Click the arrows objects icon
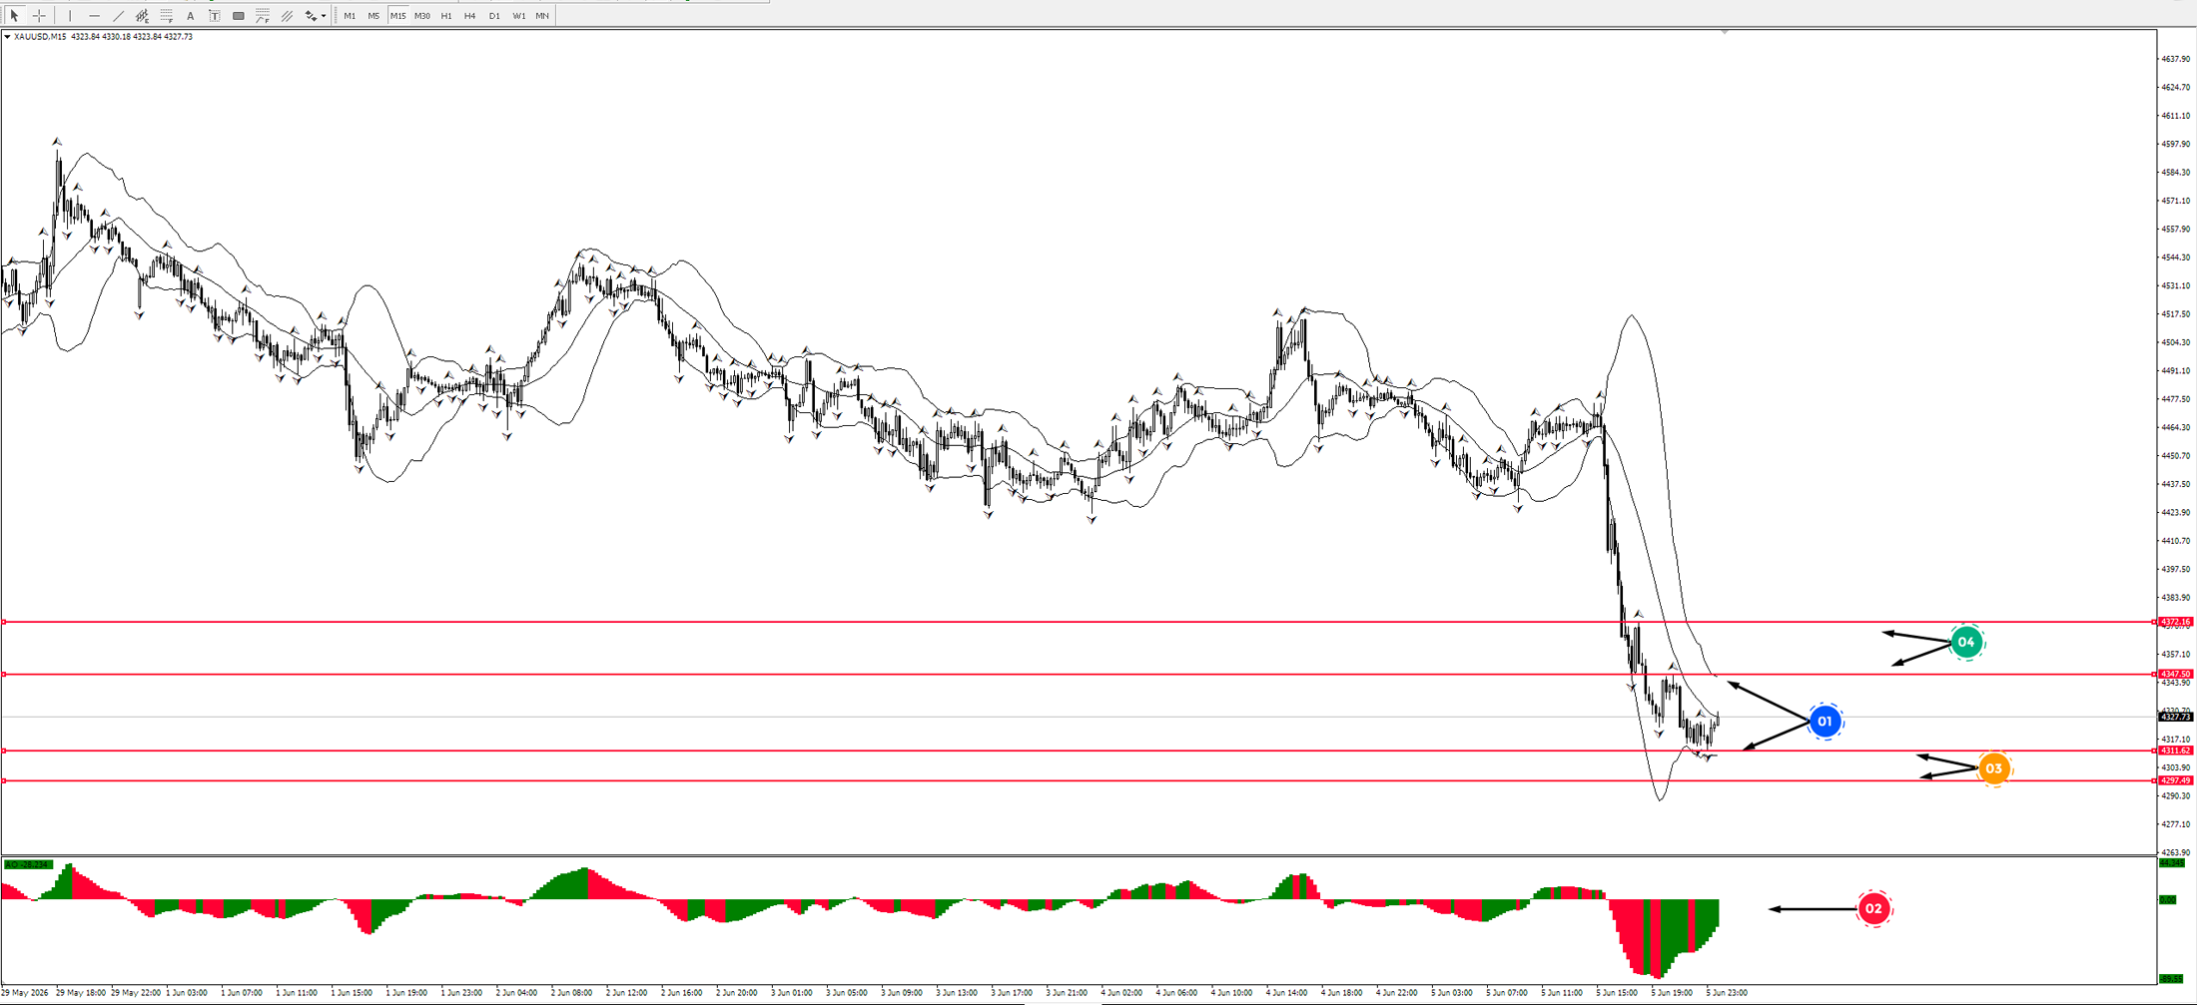Image resolution: width=2197 pixels, height=1005 pixels. 311,16
